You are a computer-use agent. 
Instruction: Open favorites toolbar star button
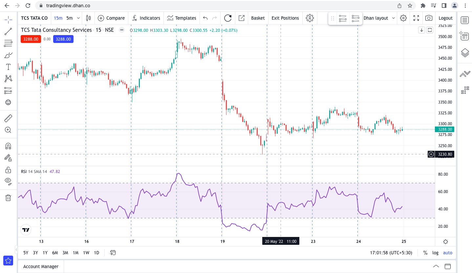pos(8,261)
